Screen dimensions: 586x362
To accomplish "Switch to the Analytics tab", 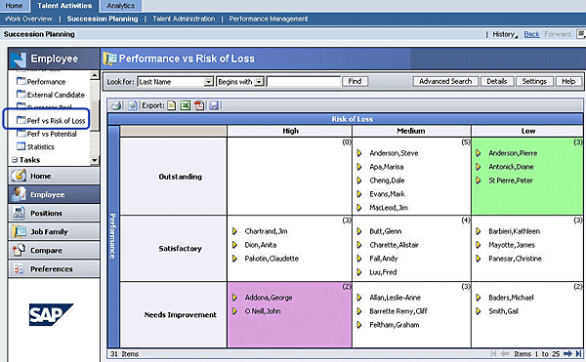I will click(121, 6).
